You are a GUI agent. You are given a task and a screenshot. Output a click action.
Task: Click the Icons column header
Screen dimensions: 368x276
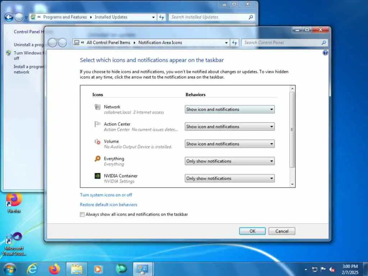[98, 95]
